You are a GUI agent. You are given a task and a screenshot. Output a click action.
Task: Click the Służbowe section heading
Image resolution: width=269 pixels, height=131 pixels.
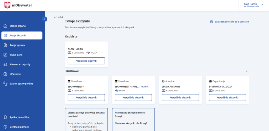(x=72, y=71)
